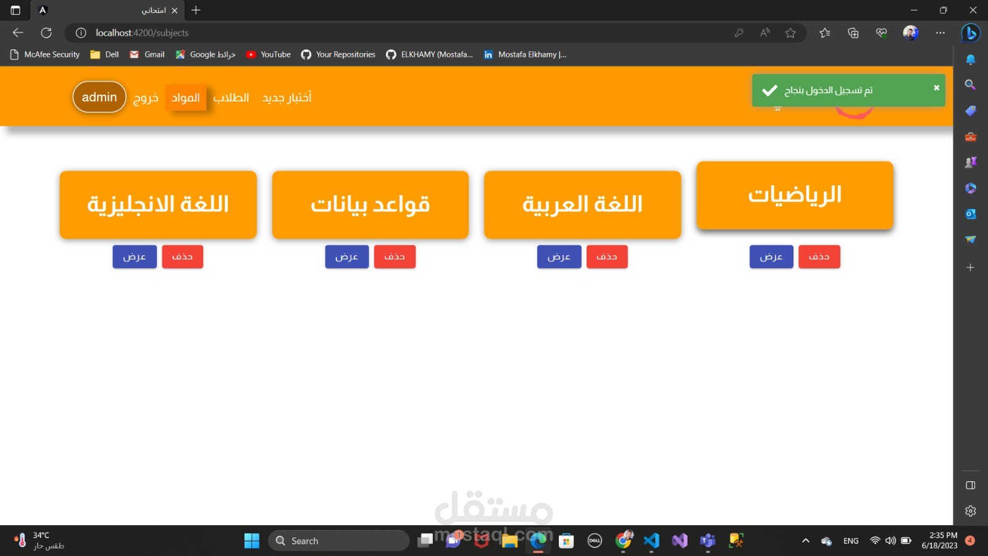
Task: Switch the ENG input language
Action: pos(851,541)
